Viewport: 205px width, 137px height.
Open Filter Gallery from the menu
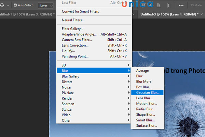(94, 29)
